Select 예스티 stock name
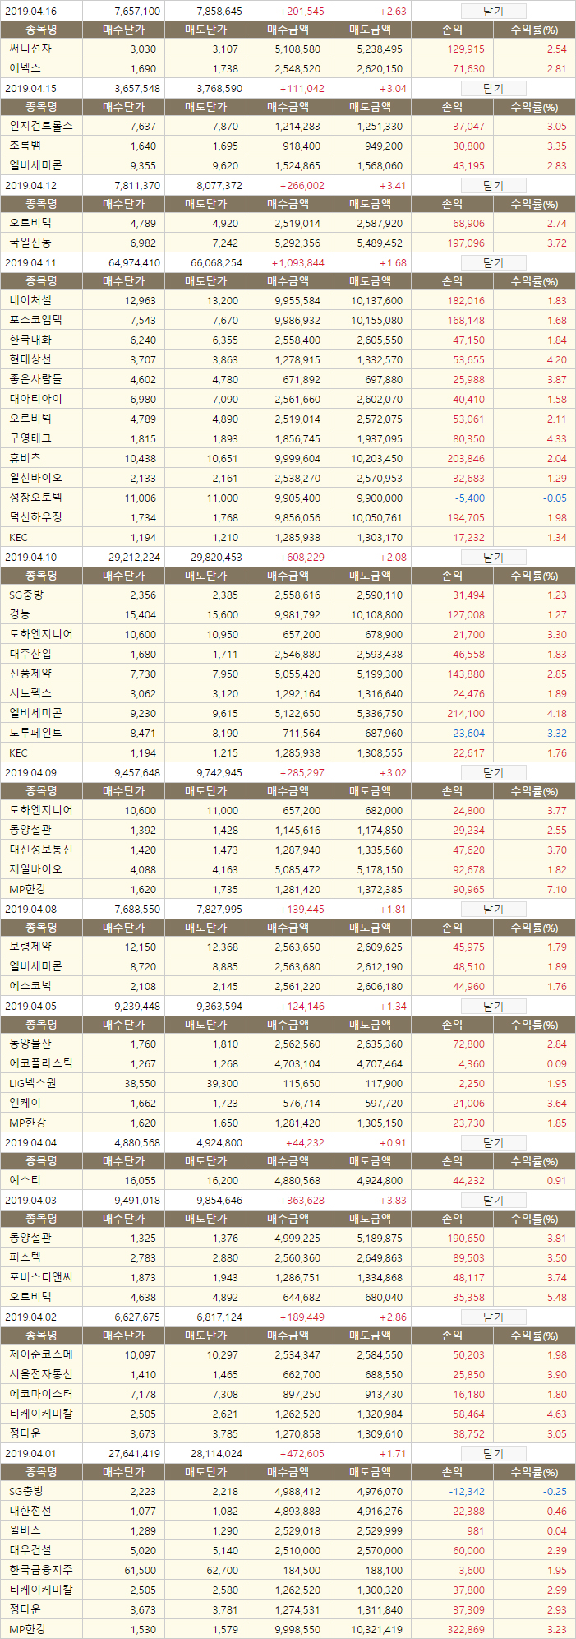This screenshot has width=576, height=1639. (x=25, y=1181)
